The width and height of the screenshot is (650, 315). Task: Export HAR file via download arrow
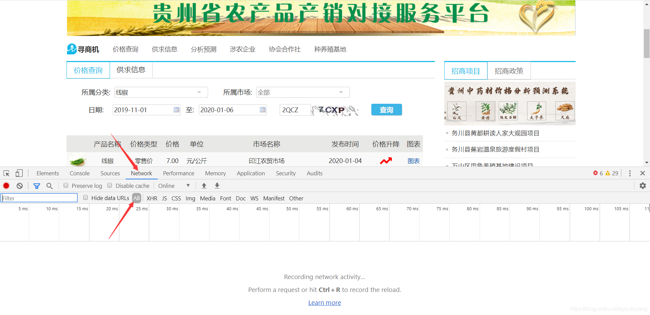tap(217, 186)
